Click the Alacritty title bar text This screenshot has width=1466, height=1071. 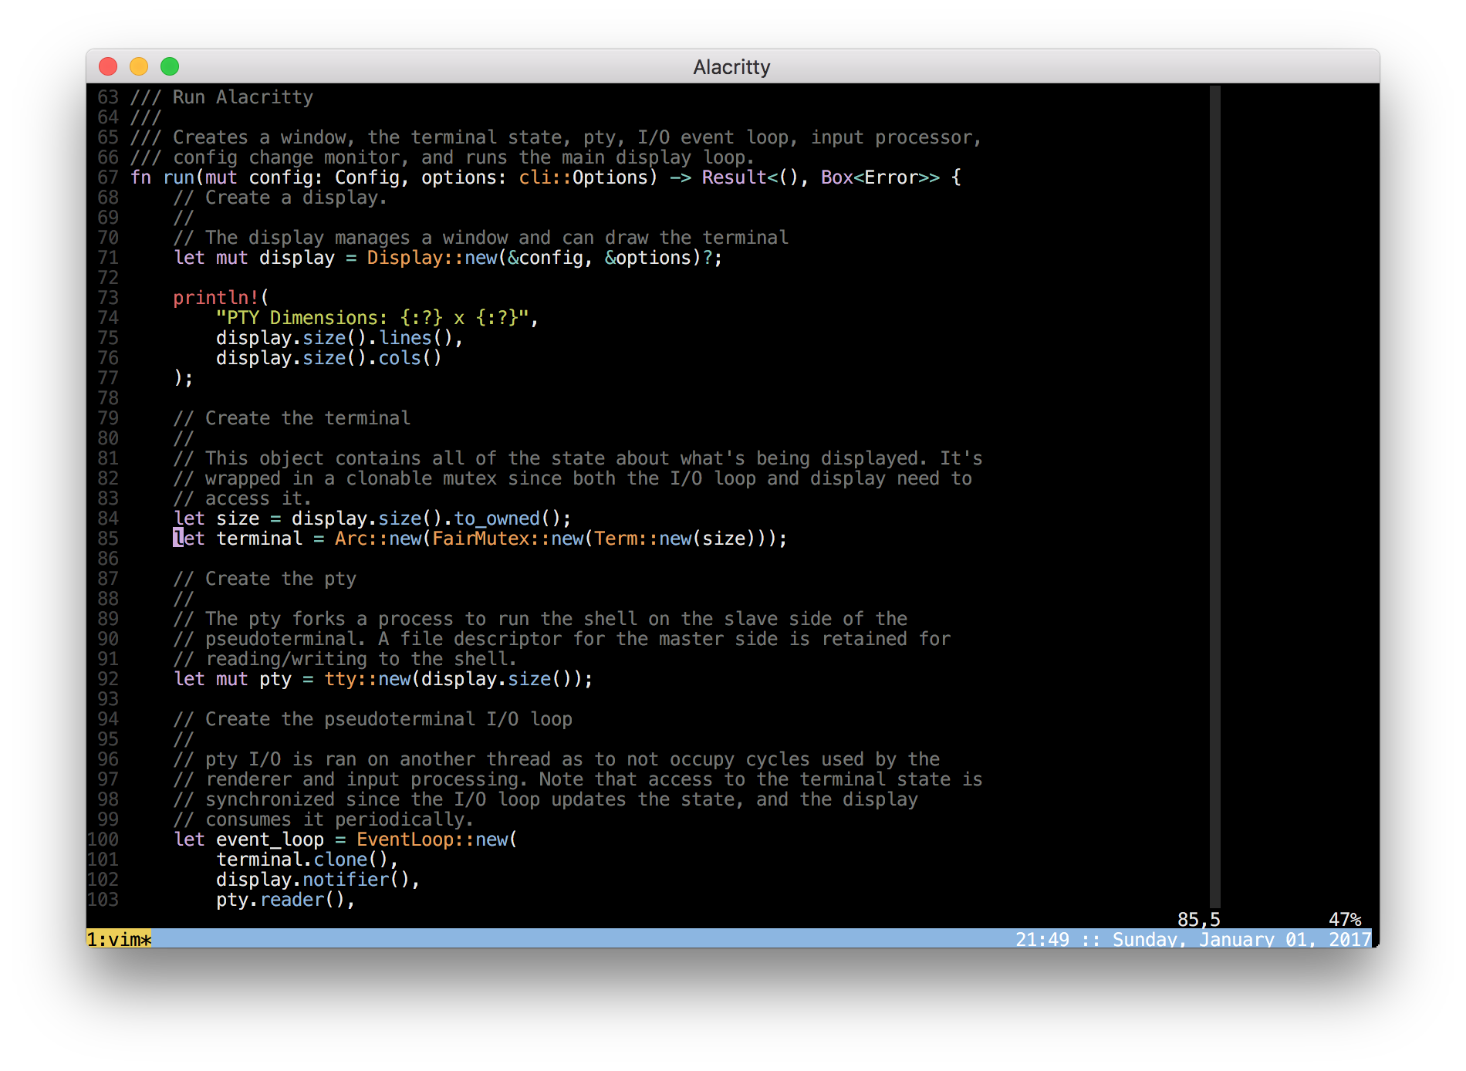coord(730,67)
